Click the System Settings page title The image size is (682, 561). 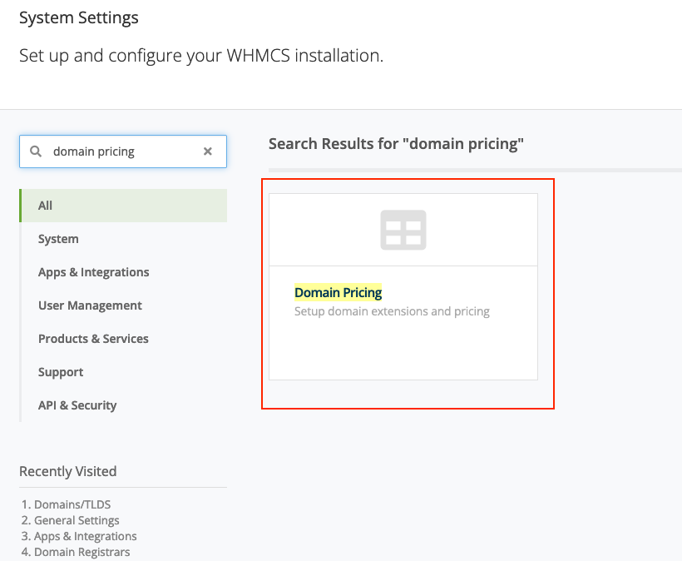[x=79, y=17]
